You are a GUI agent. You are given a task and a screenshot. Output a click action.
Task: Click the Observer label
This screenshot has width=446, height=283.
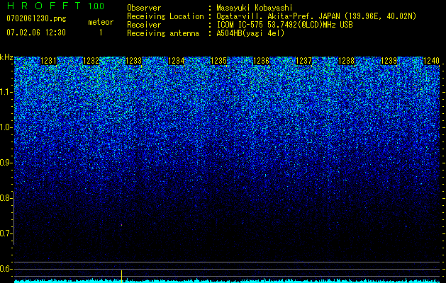144,8
